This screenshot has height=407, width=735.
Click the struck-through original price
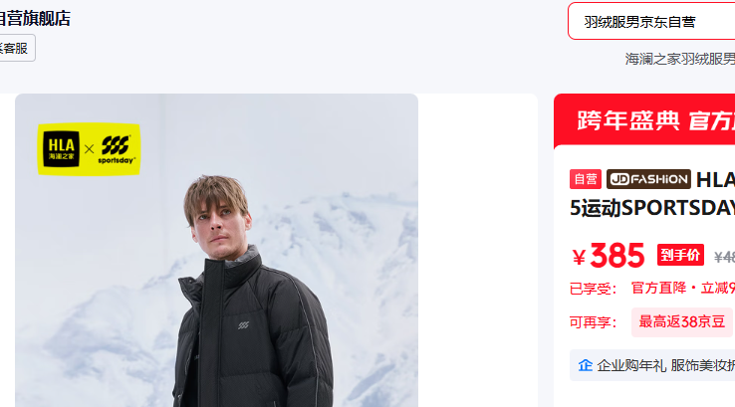[724, 257]
